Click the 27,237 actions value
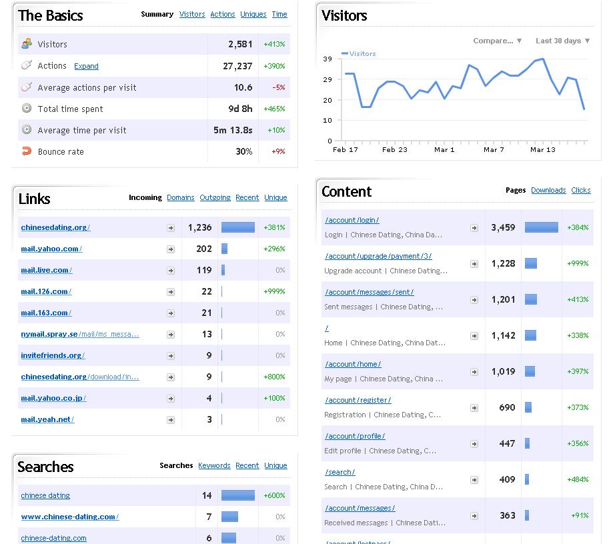 point(237,66)
